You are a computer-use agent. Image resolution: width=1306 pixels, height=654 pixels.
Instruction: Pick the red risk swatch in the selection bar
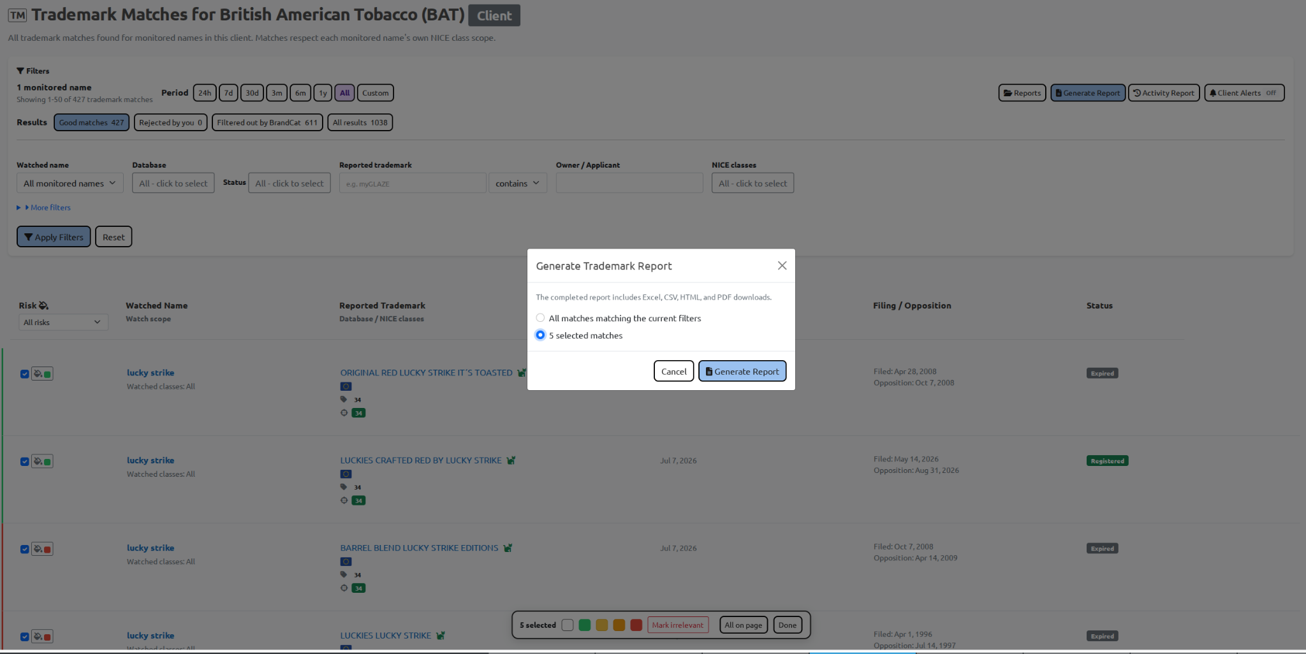636,625
